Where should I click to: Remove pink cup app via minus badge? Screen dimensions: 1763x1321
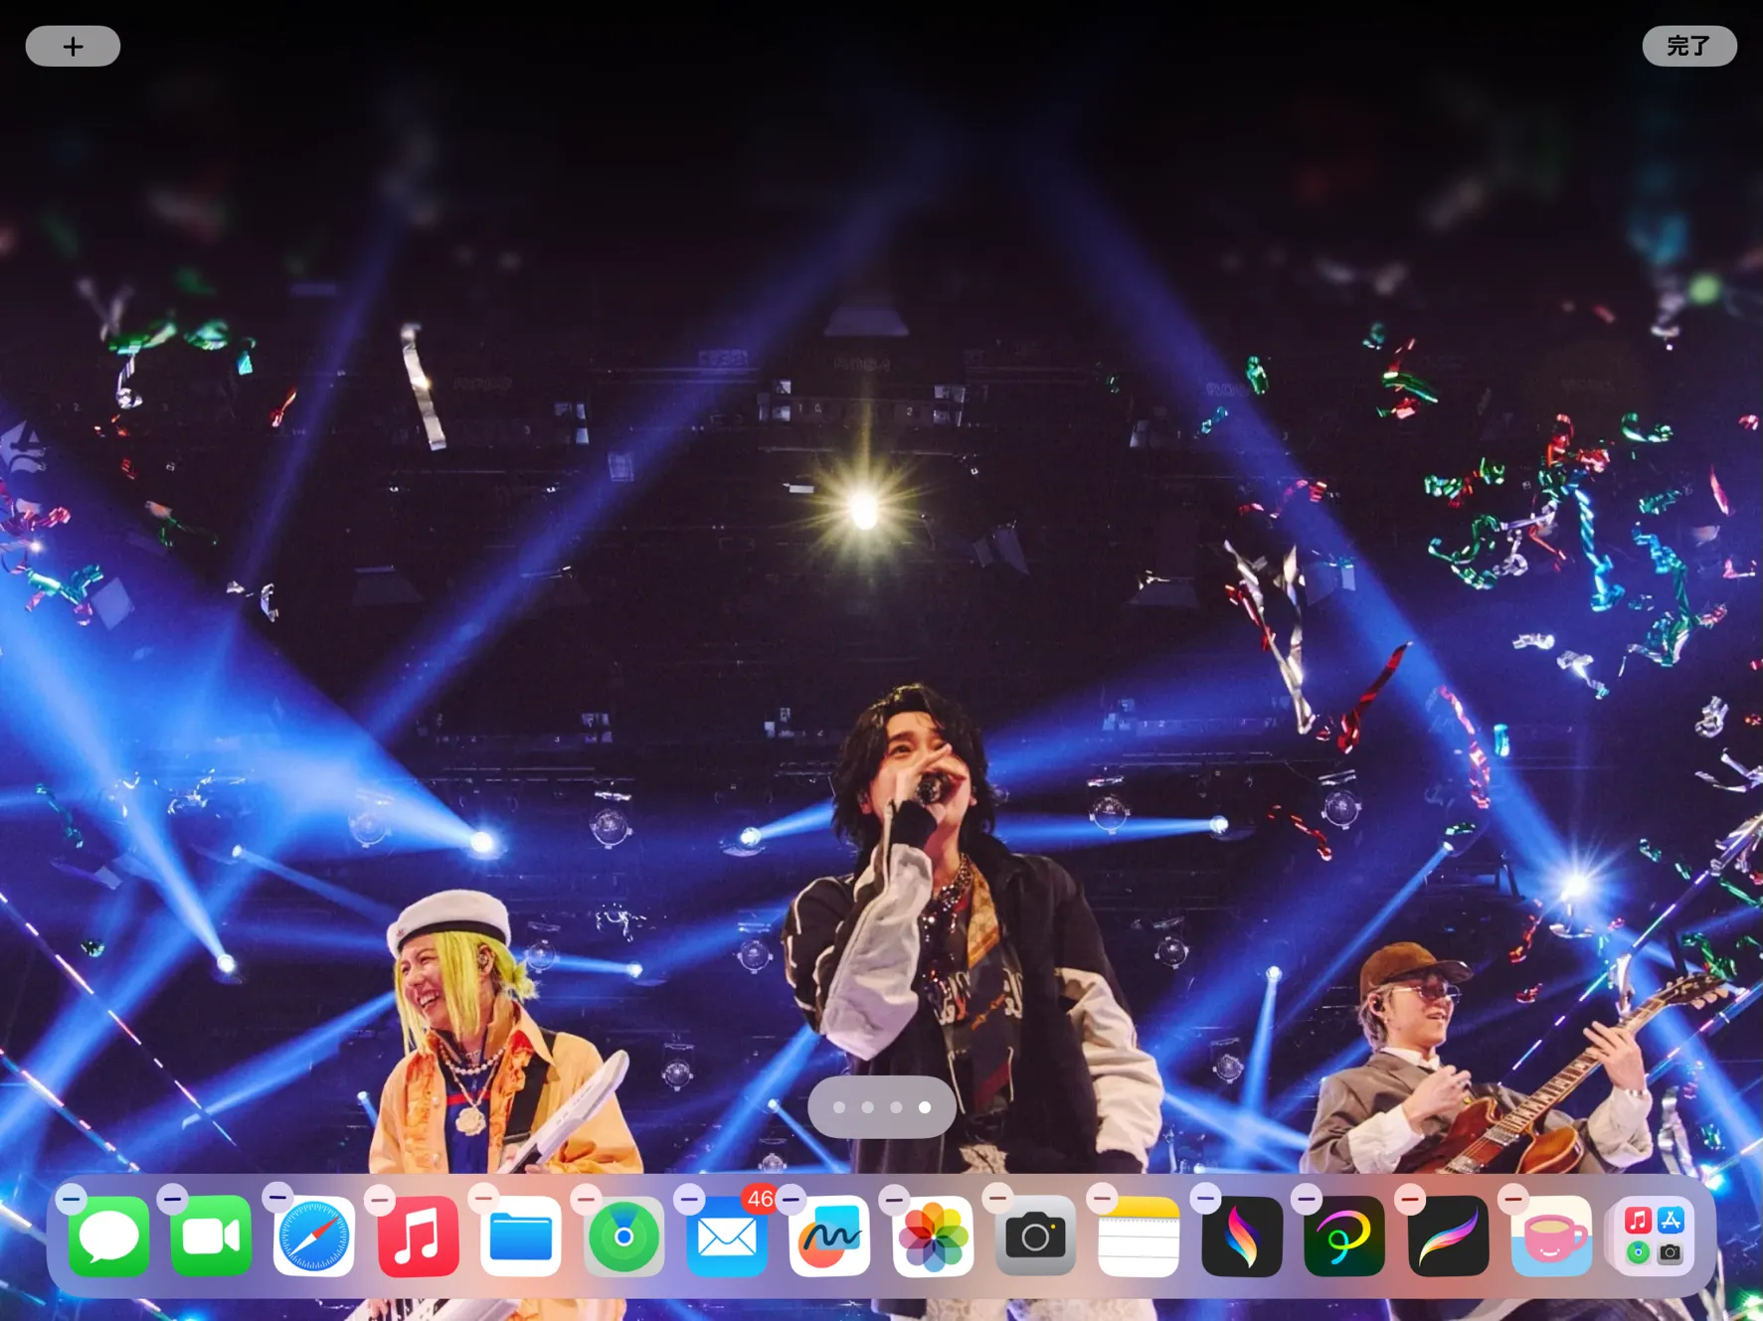pyautogui.click(x=1513, y=1199)
